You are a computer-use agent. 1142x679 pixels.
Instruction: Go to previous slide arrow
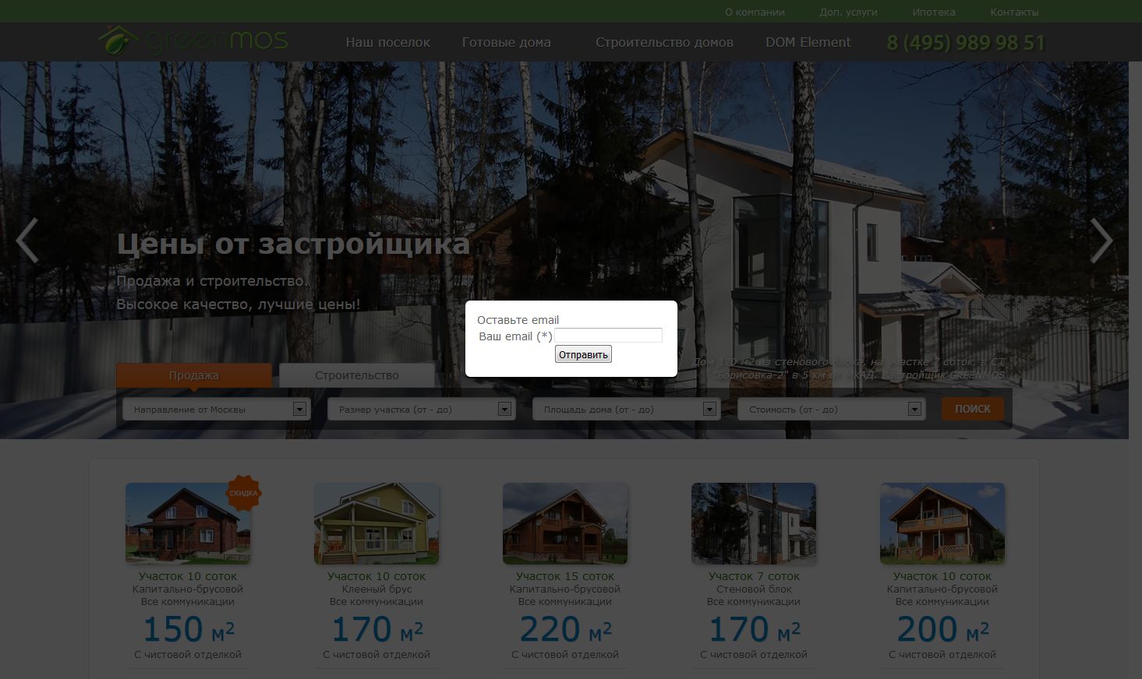click(x=27, y=241)
